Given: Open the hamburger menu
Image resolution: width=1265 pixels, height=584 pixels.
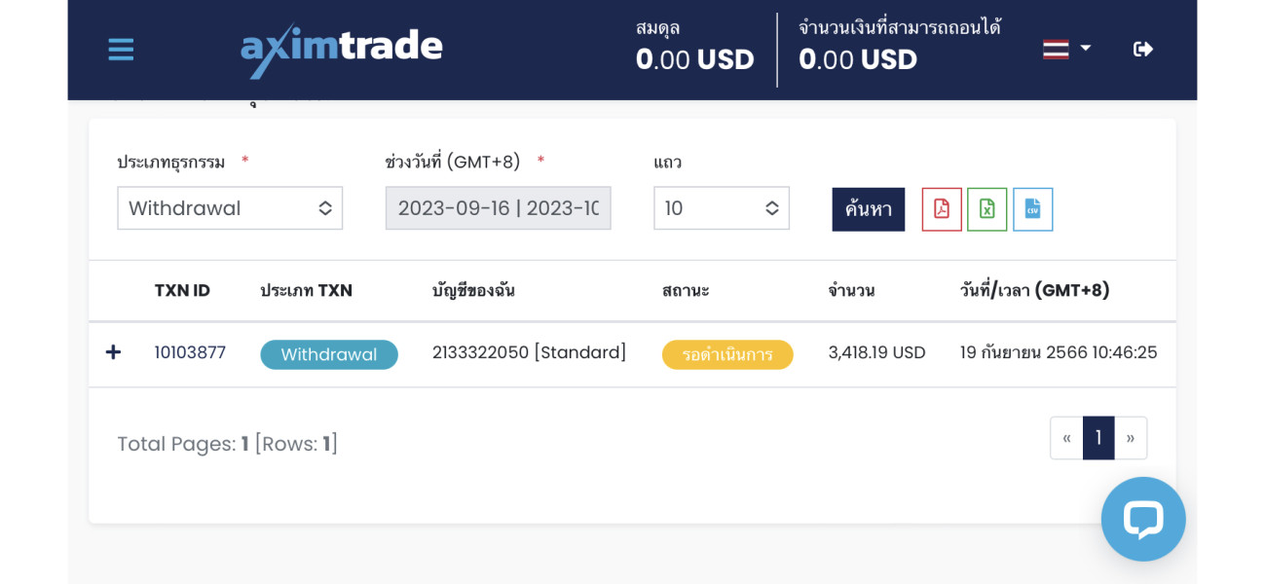Looking at the screenshot, I should point(121,50).
